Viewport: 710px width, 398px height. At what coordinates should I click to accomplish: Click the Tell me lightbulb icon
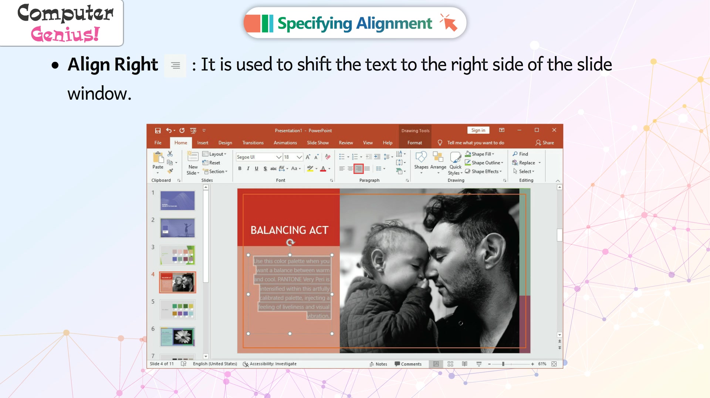pyautogui.click(x=440, y=143)
